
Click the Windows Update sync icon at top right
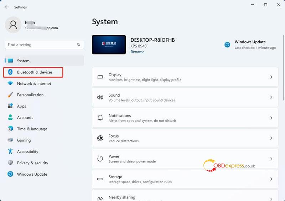coord(227,45)
